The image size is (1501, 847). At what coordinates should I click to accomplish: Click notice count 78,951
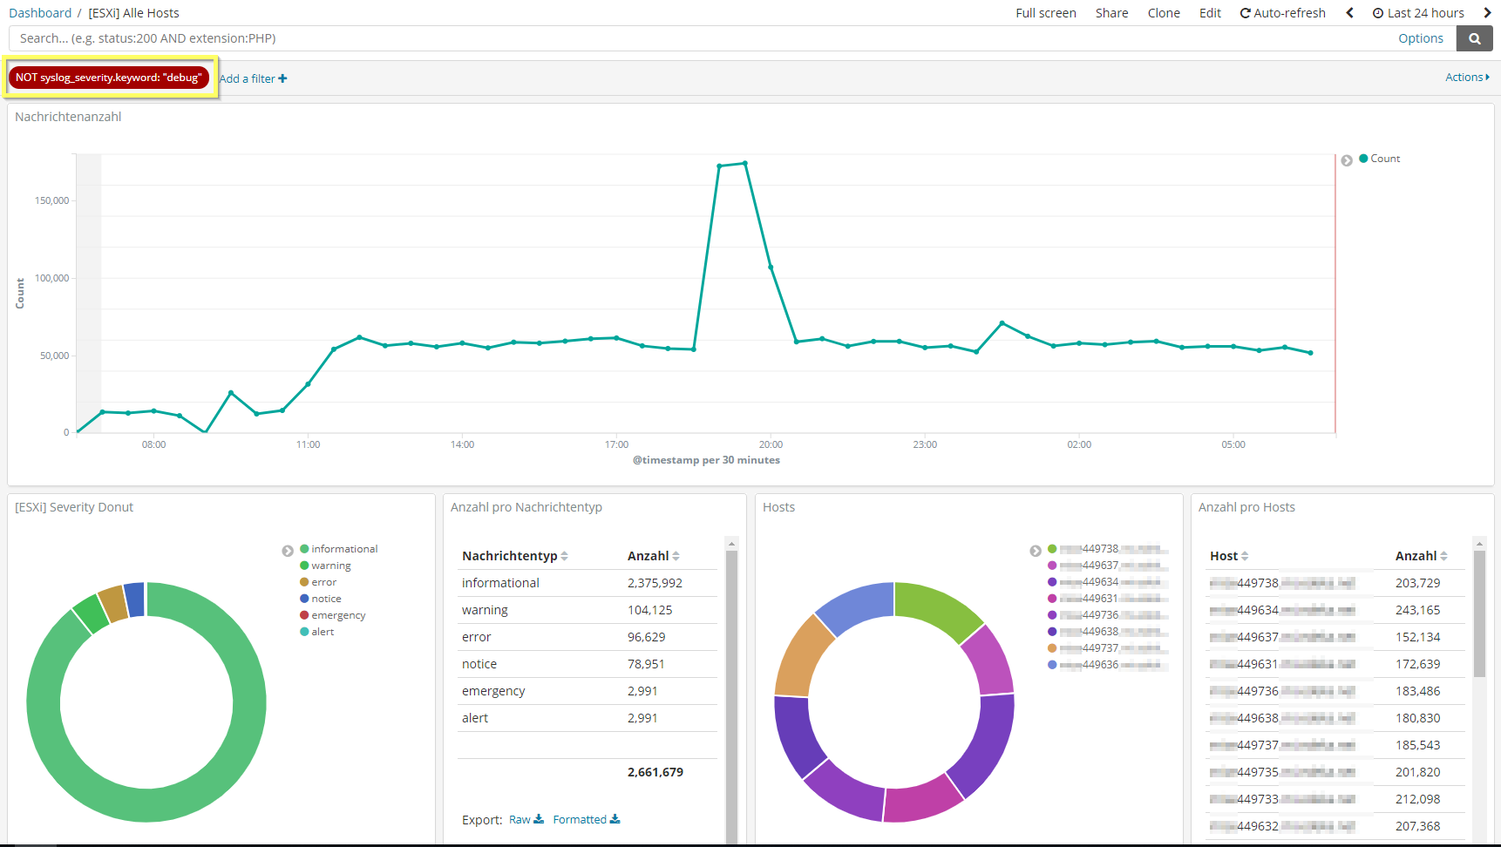click(x=647, y=664)
